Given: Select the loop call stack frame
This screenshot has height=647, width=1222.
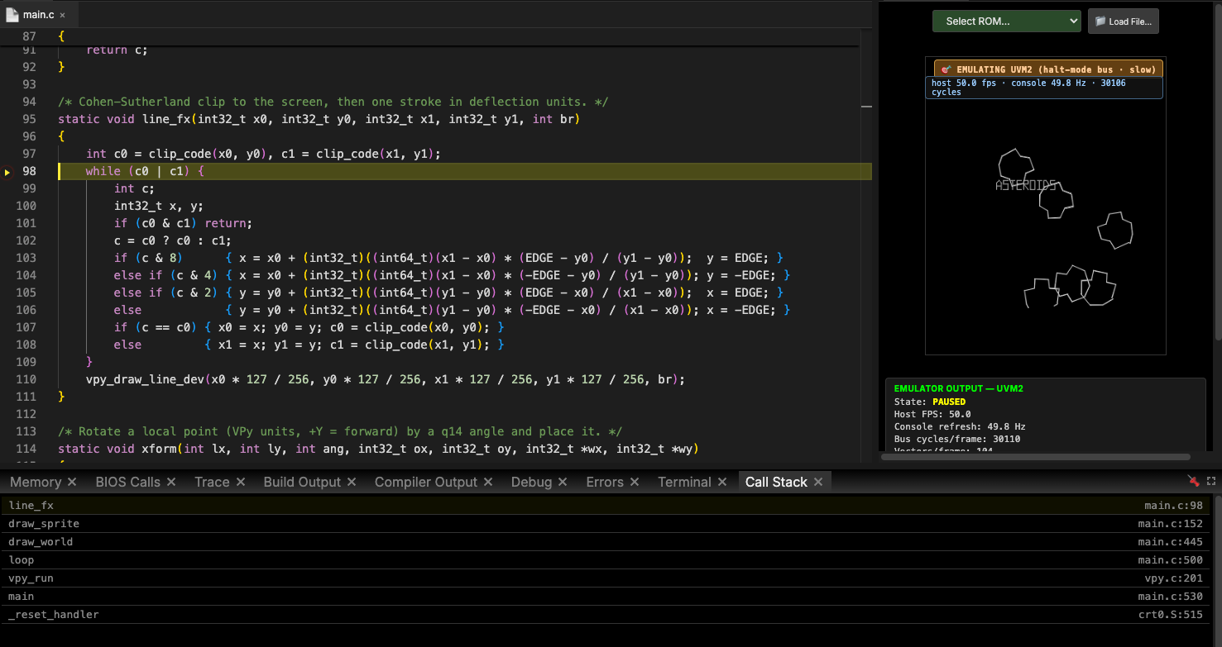Looking at the screenshot, I should (x=605, y=559).
